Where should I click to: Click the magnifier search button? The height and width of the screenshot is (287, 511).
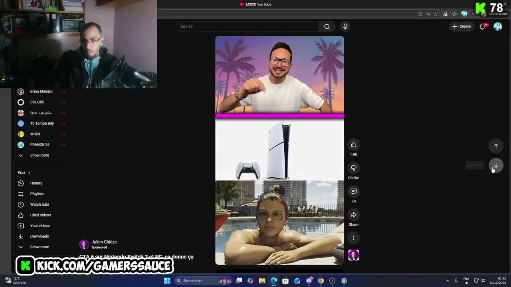click(327, 26)
